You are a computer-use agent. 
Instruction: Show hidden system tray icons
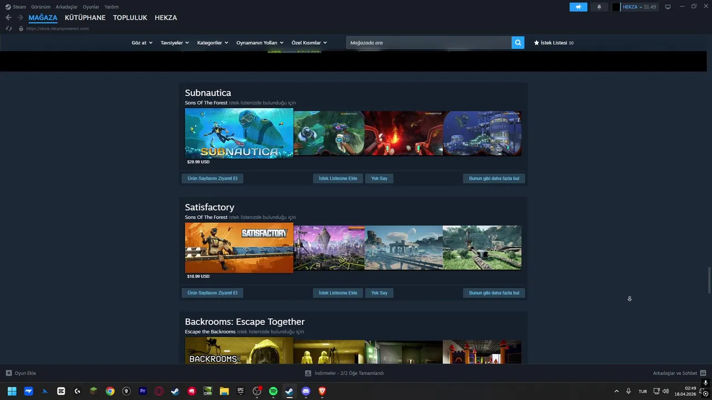(616, 391)
